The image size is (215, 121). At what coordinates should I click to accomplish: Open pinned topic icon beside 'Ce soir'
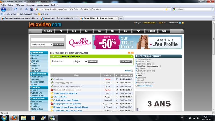pyautogui.click(x=52, y=79)
